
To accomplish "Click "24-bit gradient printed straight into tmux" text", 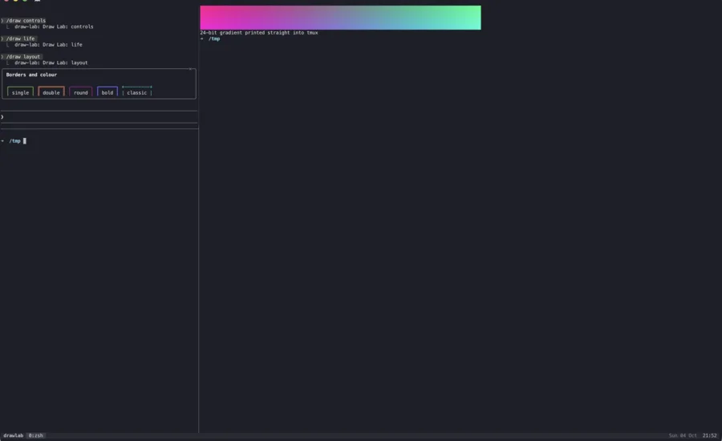I will tap(259, 33).
